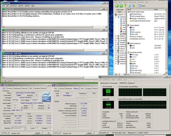The height and width of the screenshot is (136, 171).
Task: Click Worker #1 horizontal scrollbar right arrow
Action: click(x=106, y=50)
